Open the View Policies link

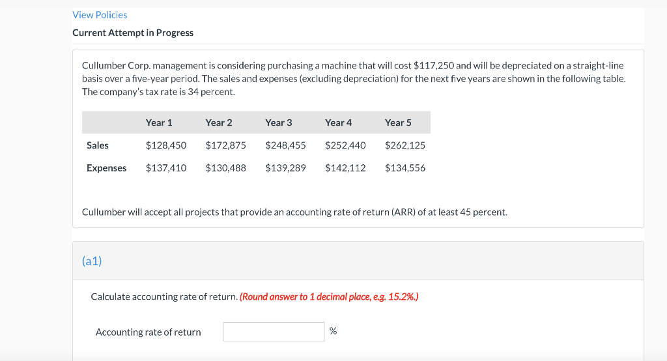[100, 15]
